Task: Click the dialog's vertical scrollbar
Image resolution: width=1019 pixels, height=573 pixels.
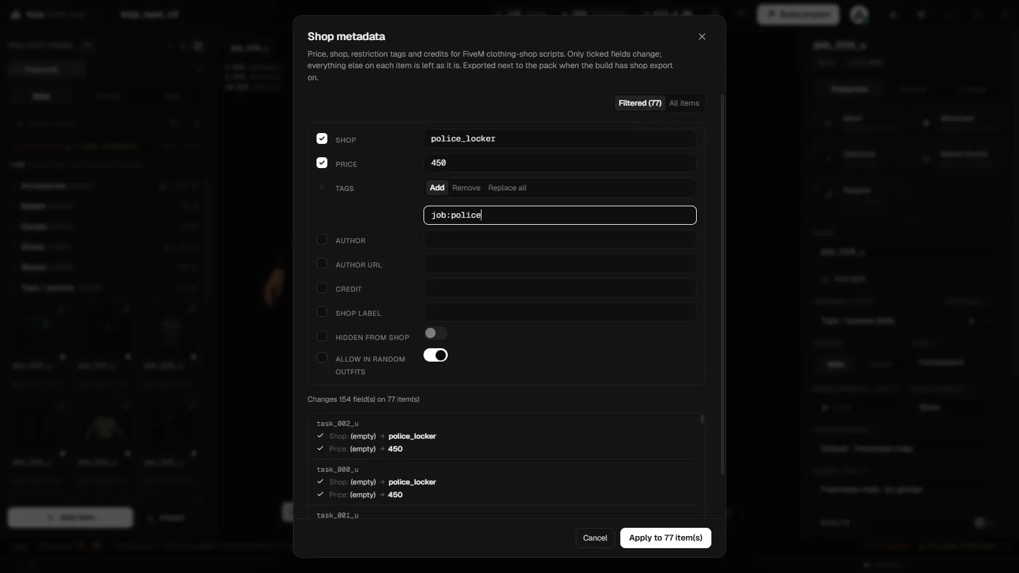Action: (722, 285)
